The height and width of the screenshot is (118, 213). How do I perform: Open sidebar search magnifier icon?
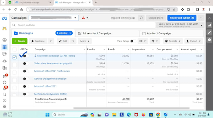[4, 95]
